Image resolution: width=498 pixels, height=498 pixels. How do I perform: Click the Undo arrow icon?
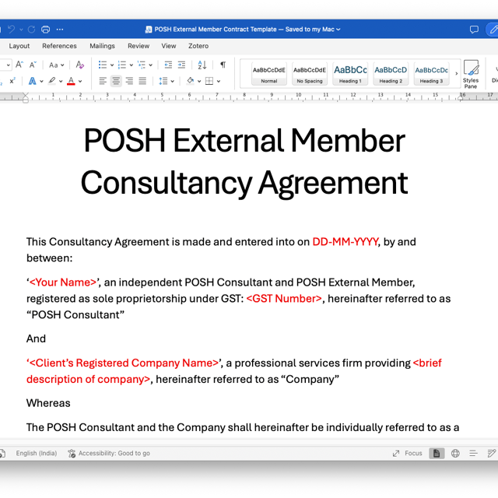(12, 30)
